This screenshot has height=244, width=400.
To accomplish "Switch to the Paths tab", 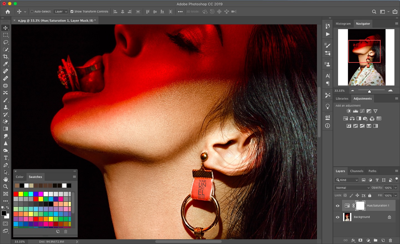I will point(372,171).
